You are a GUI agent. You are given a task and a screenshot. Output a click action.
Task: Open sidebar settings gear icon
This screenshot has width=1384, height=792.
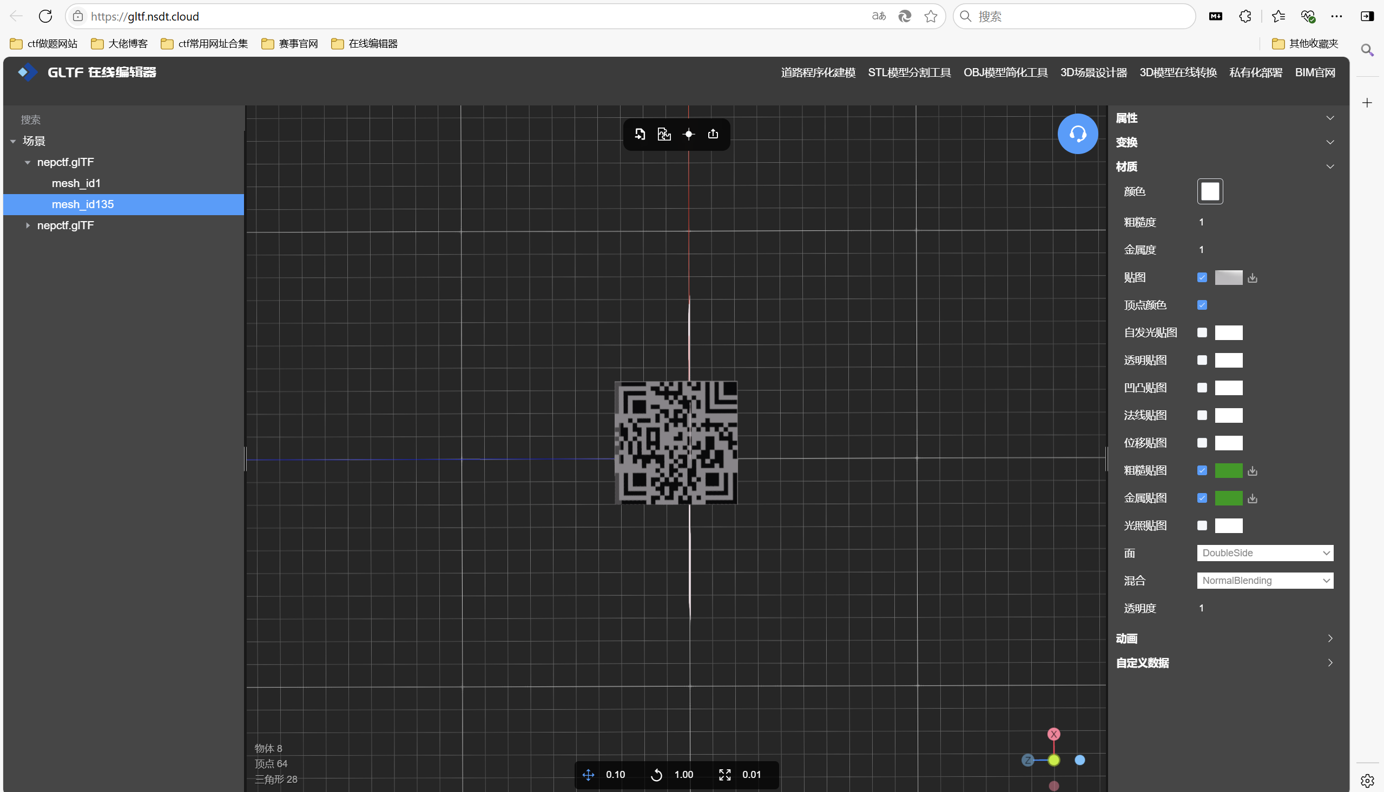pyautogui.click(x=1367, y=781)
